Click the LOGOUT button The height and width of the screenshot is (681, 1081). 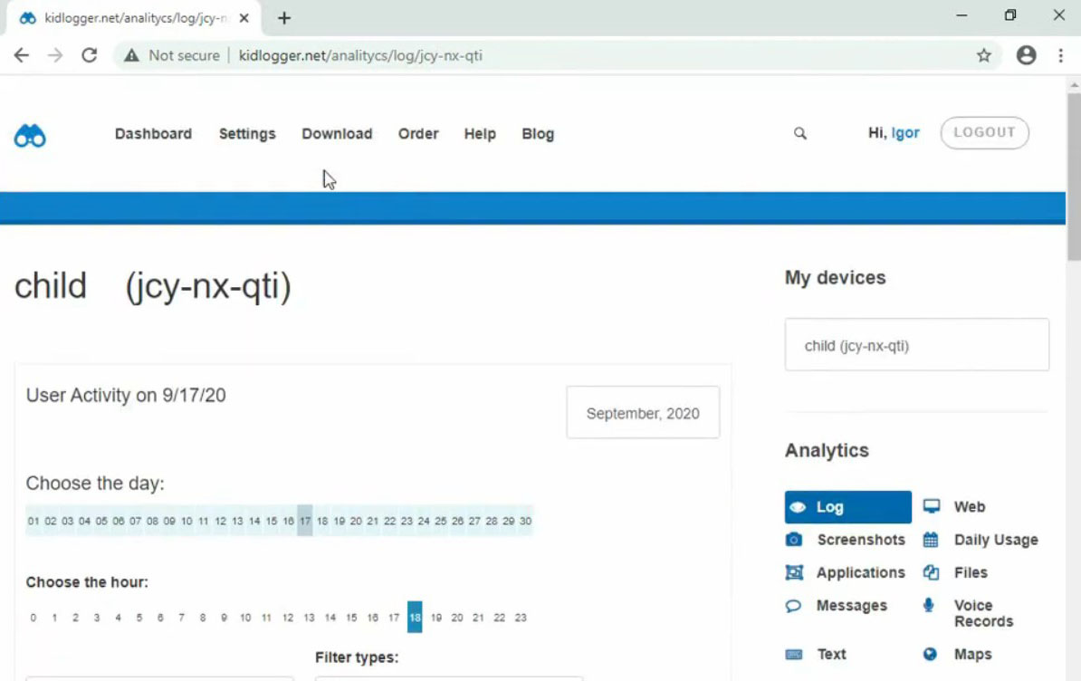(x=984, y=132)
